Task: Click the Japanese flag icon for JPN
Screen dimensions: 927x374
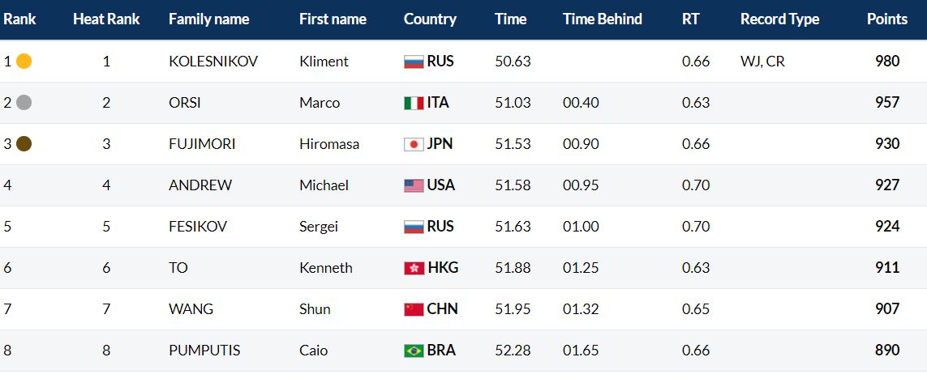Action: click(414, 144)
